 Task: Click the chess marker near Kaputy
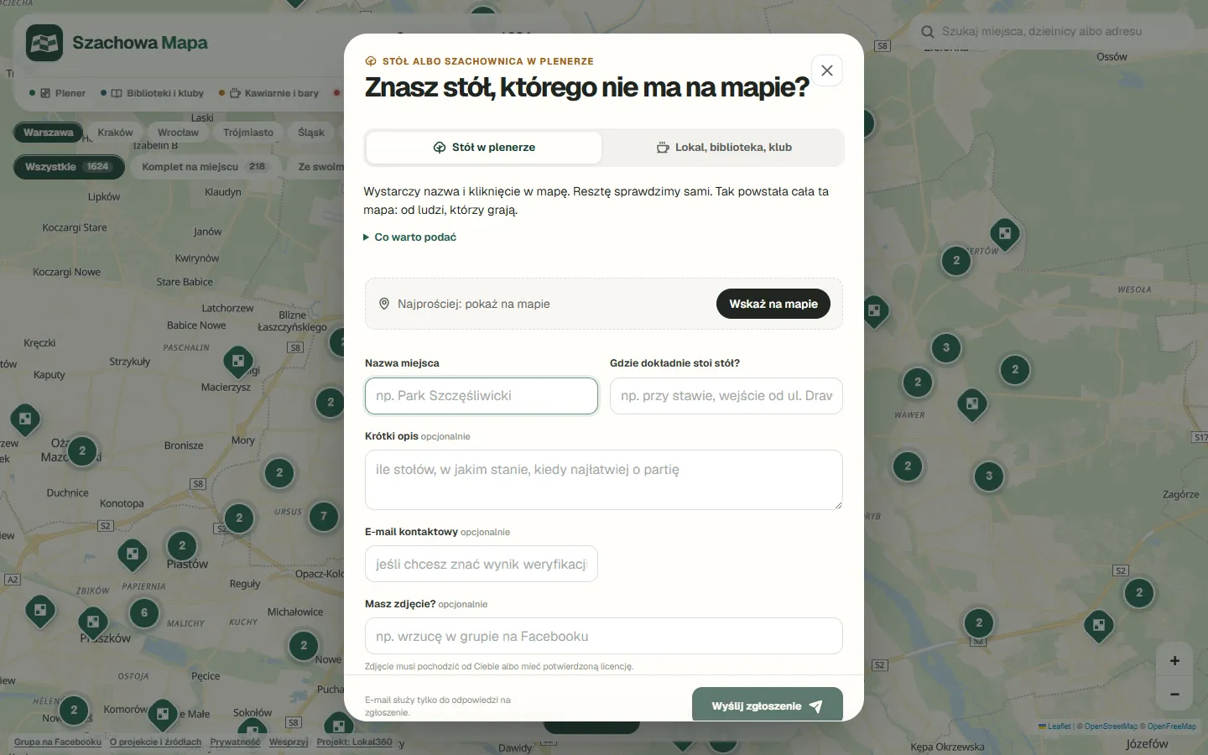[25, 419]
